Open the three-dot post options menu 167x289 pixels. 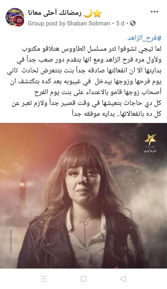(x=154, y=12)
